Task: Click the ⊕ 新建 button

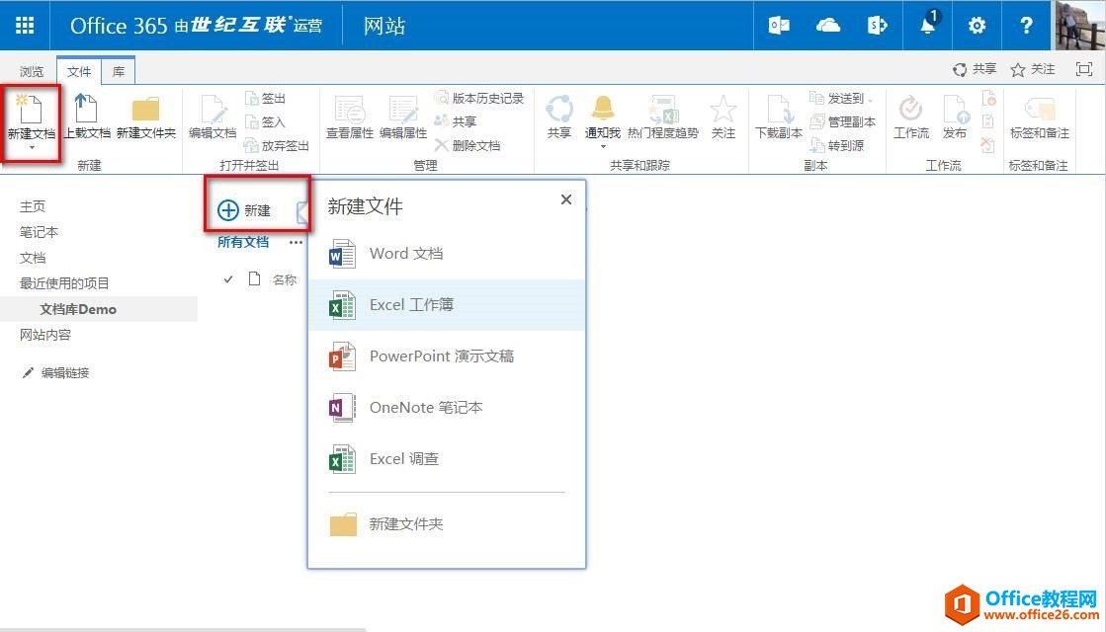Action: coord(244,210)
